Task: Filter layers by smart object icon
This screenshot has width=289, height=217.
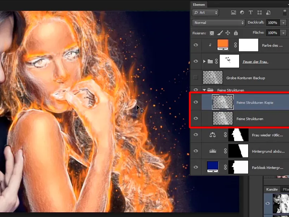Action: [268, 13]
